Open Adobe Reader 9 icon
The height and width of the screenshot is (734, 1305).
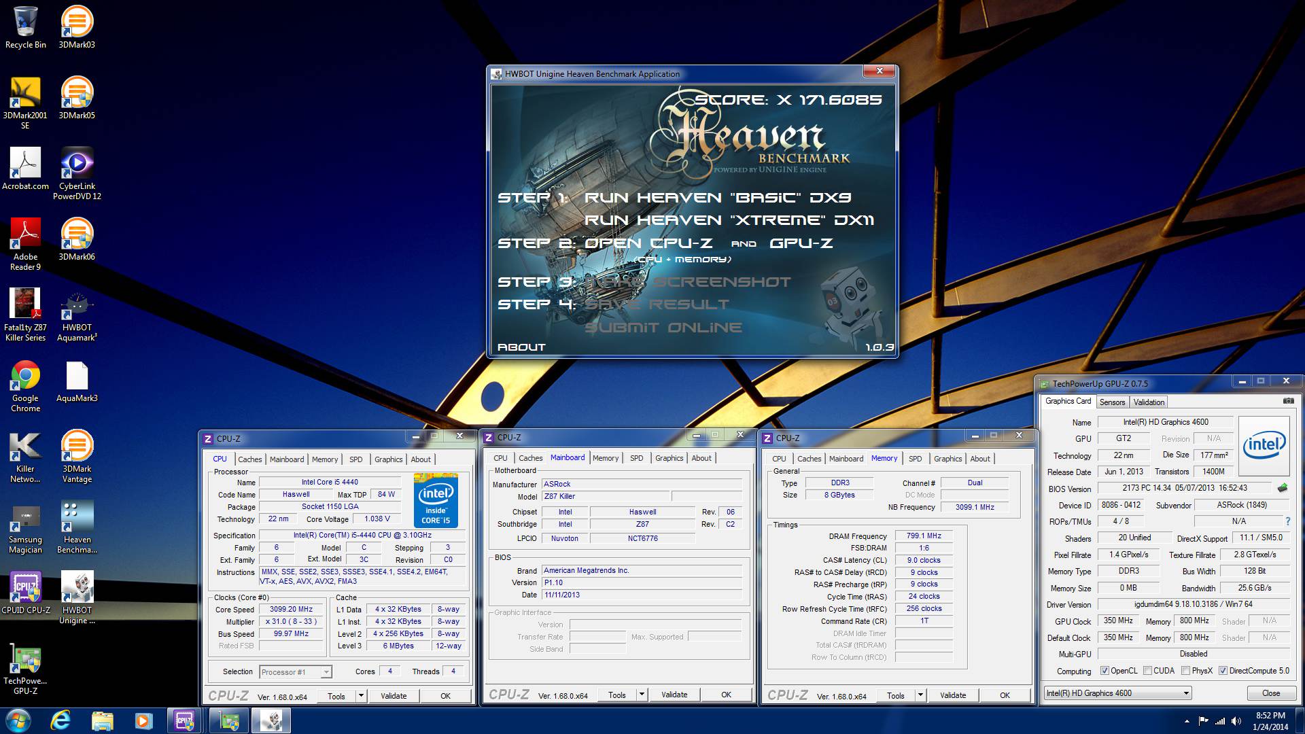pos(26,244)
